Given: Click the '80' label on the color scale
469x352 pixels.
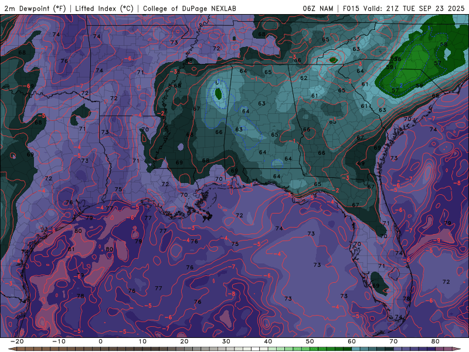Looking at the screenshot, I should click(x=436, y=341).
